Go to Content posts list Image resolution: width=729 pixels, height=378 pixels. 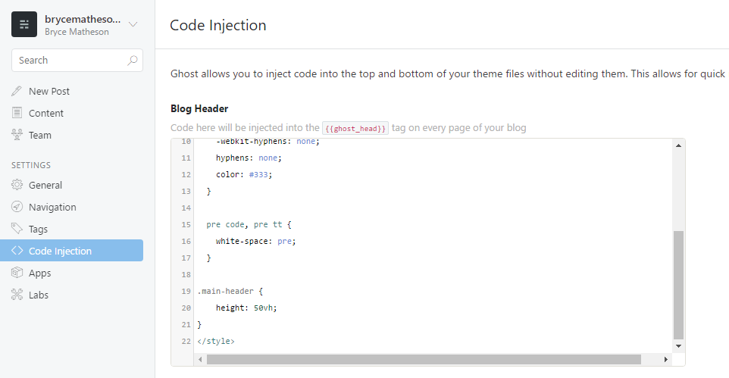pyautogui.click(x=46, y=113)
